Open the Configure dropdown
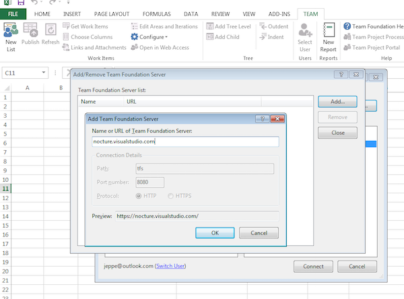 point(149,37)
